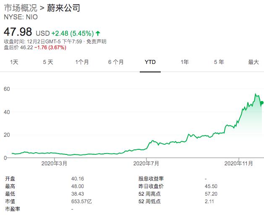Click the current price dot on chart

point(262,103)
